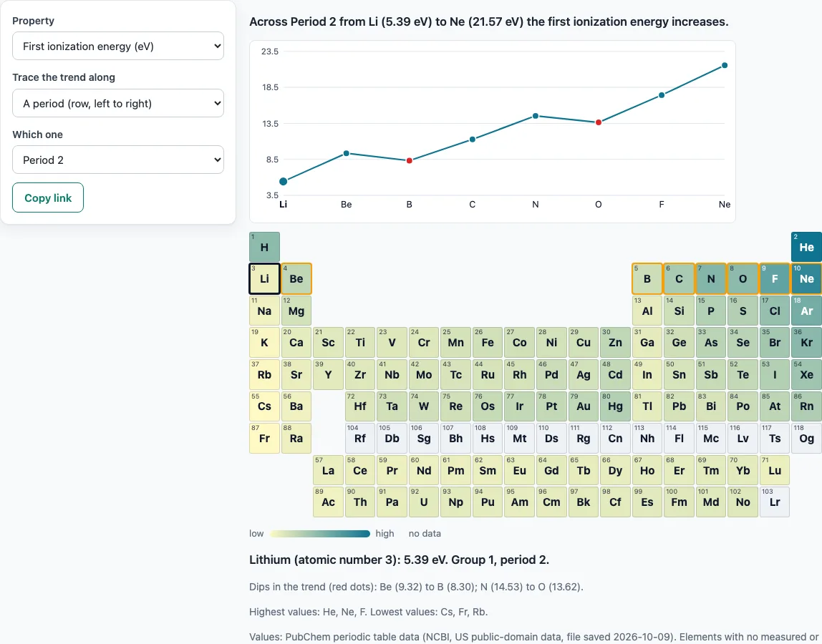Open the Property dropdown

(x=118, y=46)
